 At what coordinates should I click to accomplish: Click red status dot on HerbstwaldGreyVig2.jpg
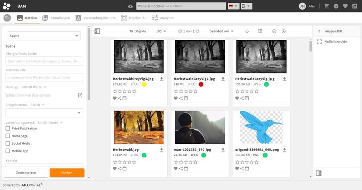201,84
